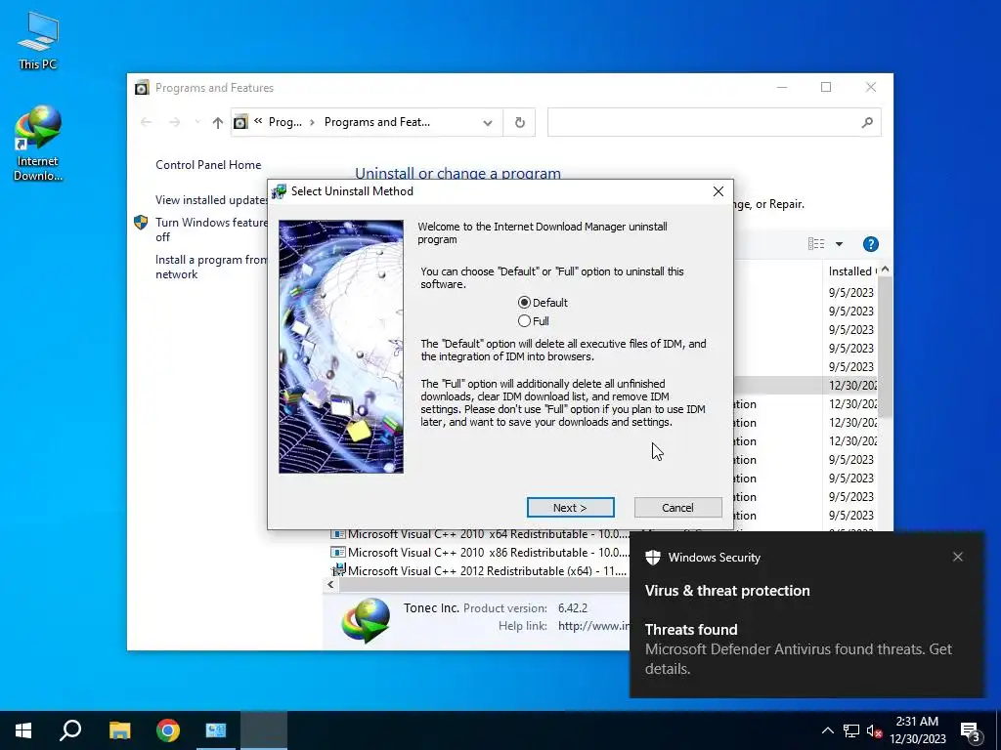Click the 9/5/2023 date in first row
1001x750 pixels.
pos(851,293)
